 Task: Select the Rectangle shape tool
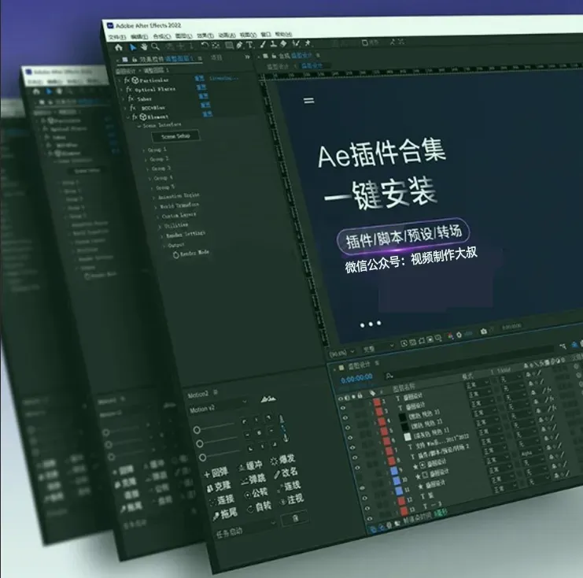230,45
